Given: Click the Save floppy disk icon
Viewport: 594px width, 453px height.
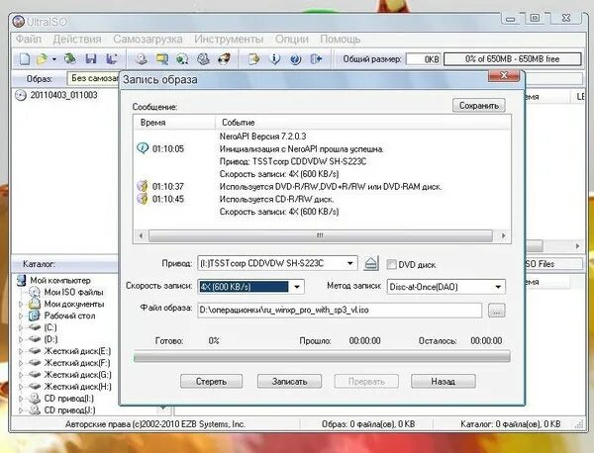Looking at the screenshot, I should pos(91,58).
